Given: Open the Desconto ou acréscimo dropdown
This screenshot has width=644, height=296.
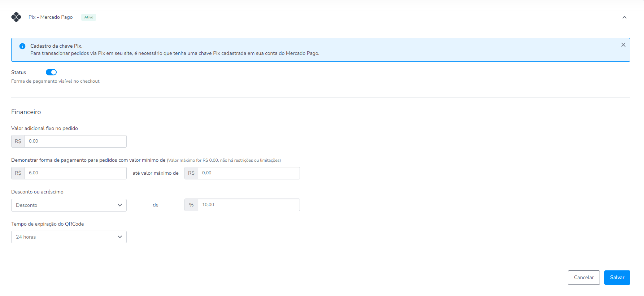Looking at the screenshot, I should (x=69, y=205).
